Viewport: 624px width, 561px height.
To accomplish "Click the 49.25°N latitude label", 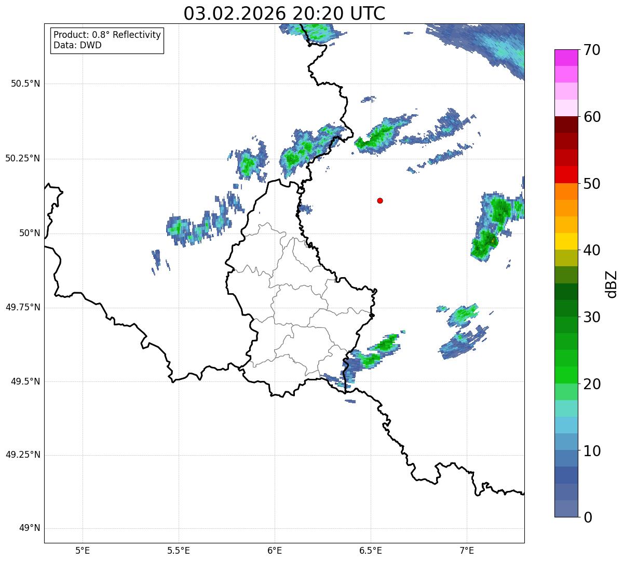I will click(22, 455).
